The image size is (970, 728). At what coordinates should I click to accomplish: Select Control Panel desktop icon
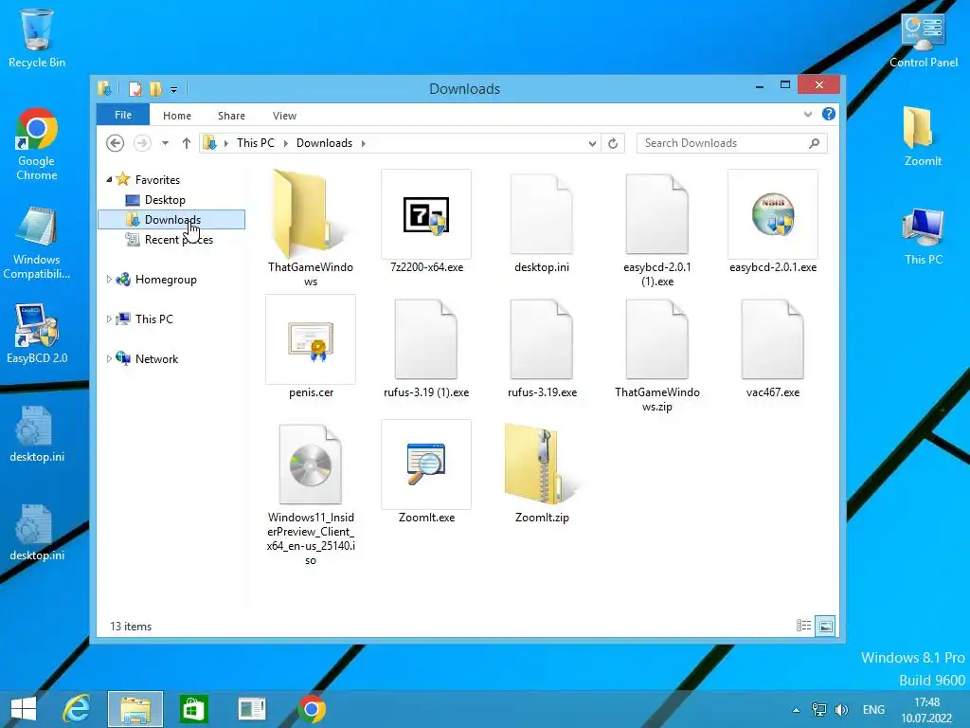point(923,40)
